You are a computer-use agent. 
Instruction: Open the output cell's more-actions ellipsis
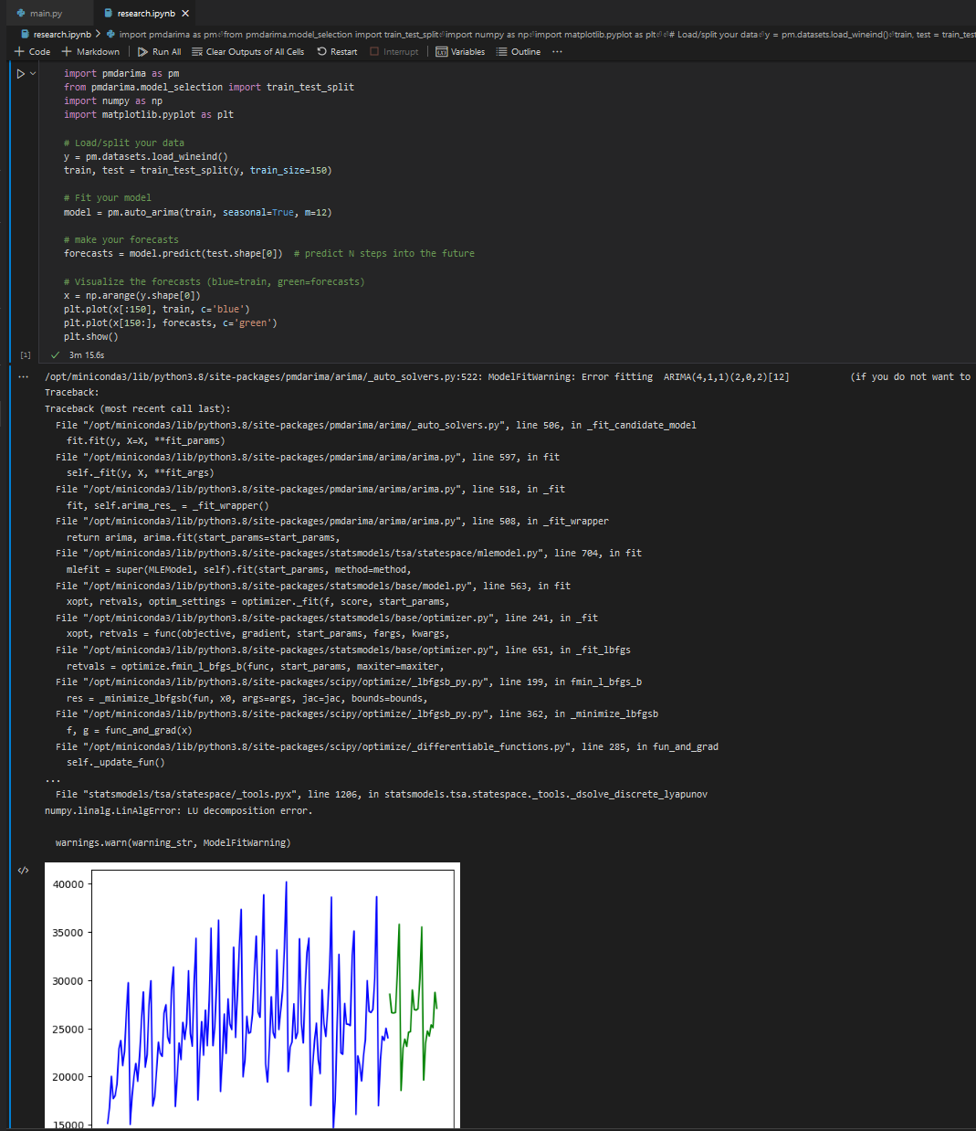[x=23, y=375]
